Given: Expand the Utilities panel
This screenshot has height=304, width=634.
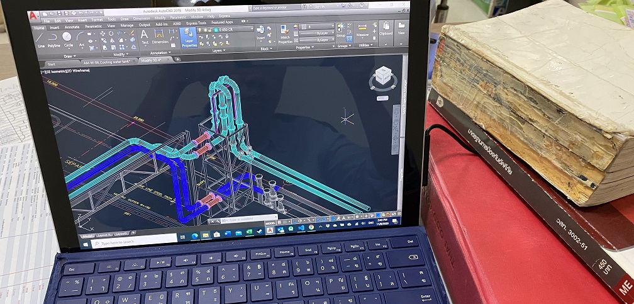Looking at the screenshot, I should coord(366,45).
